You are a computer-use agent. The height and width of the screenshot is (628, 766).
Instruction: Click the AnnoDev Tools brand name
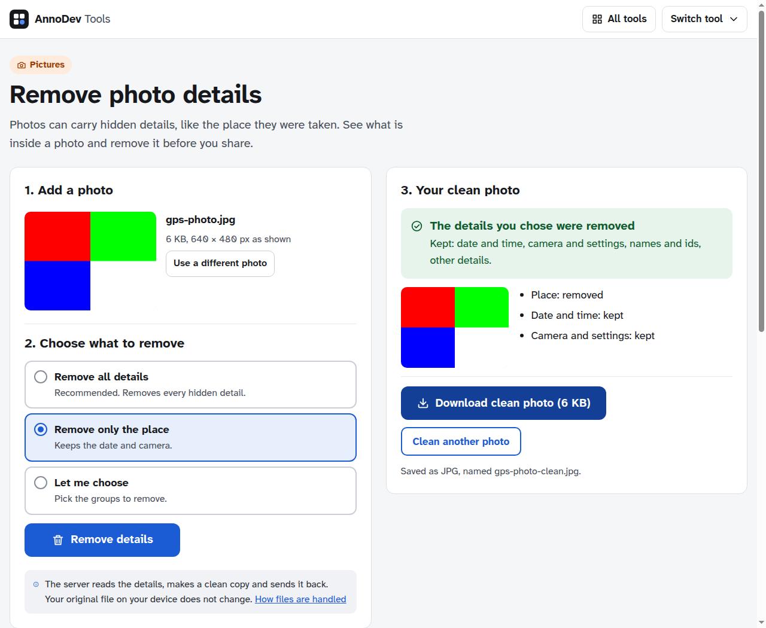point(72,19)
